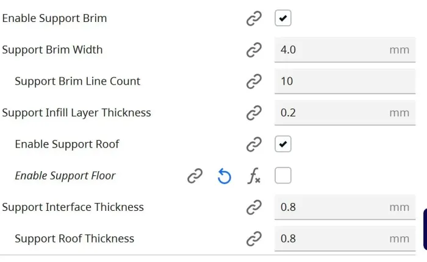Viewport: 427px width, 262px height.
Task: Click the fx formula icon for Support Floor
Action: tap(254, 175)
